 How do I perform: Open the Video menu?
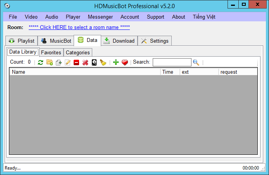click(31, 17)
